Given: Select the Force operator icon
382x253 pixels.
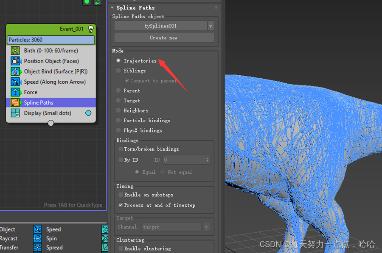Looking at the screenshot, I should (15, 92).
